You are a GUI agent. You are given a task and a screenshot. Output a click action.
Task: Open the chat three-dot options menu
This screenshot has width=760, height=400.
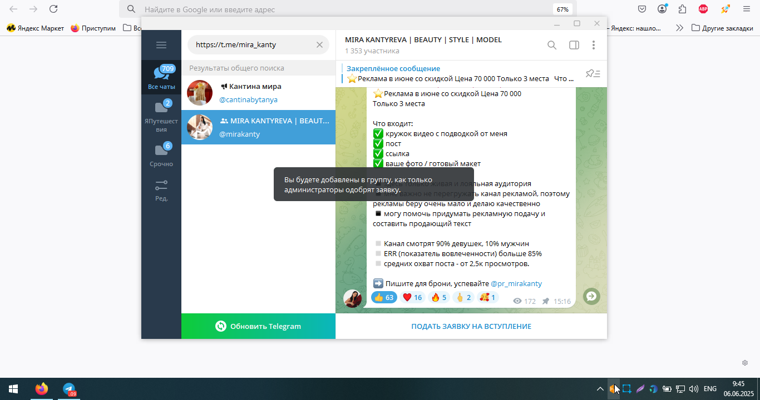594,45
